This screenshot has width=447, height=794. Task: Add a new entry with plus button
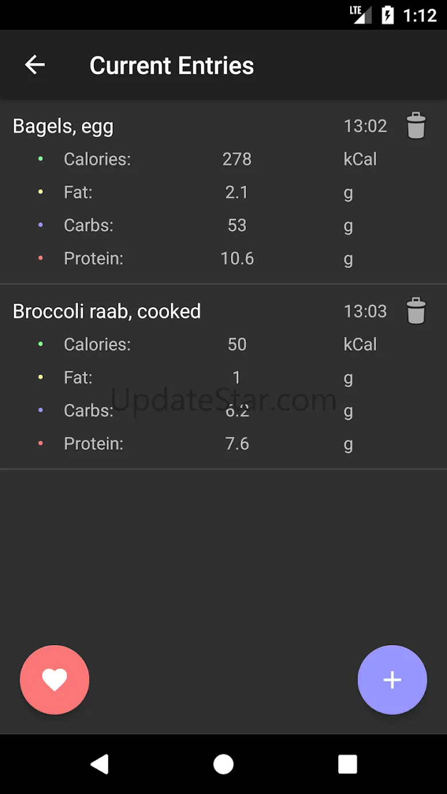[392, 679]
